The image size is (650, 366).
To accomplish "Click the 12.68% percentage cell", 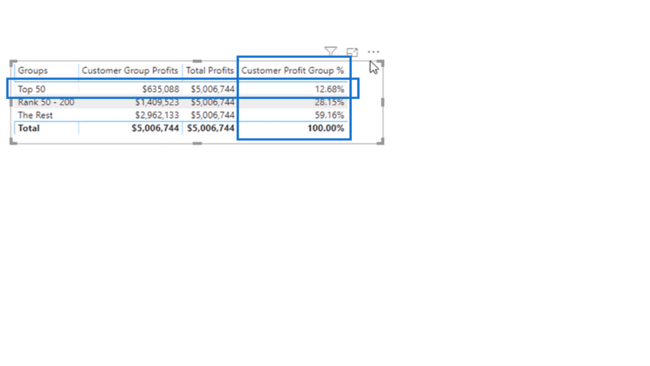I will tap(329, 89).
